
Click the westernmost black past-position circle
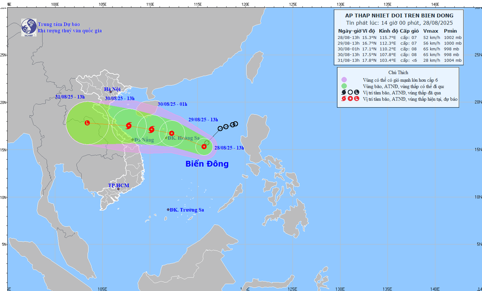point(220,129)
